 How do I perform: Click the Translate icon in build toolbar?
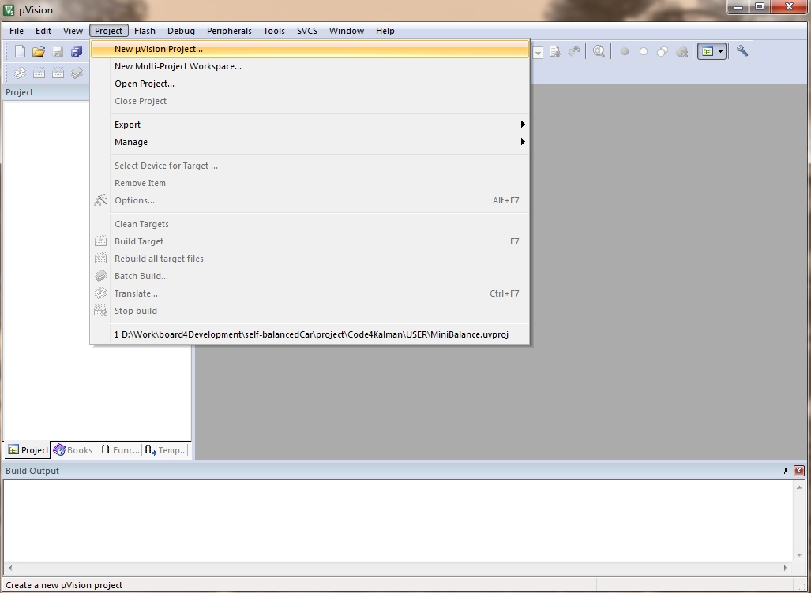(20, 73)
